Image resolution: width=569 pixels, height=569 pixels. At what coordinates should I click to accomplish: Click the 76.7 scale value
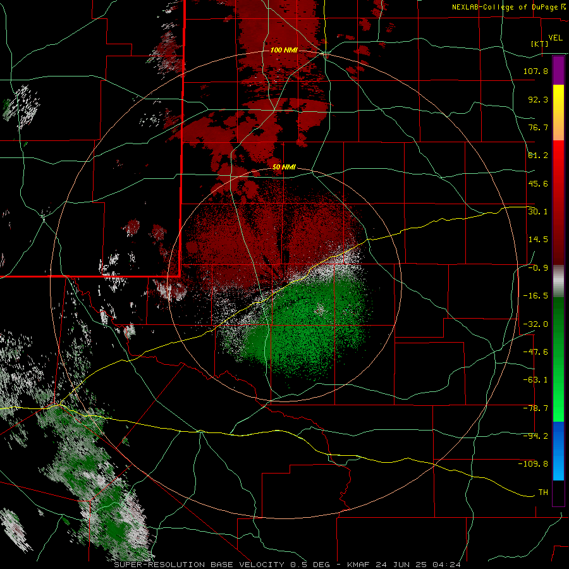pos(538,127)
